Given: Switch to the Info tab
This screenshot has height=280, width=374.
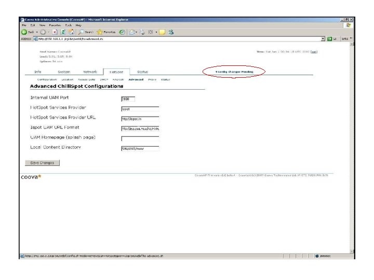Looking at the screenshot, I should [38, 72].
